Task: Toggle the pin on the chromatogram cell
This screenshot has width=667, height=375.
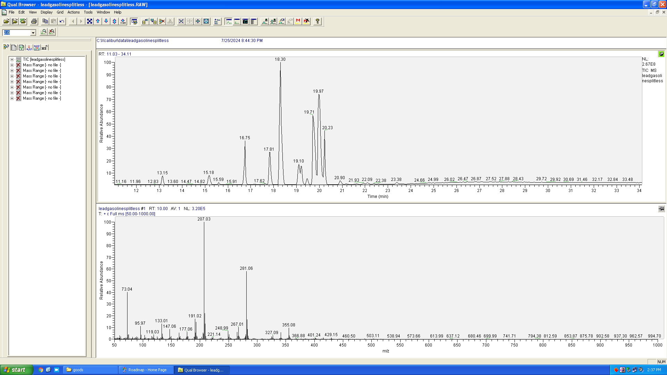Action: [x=661, y=54]
